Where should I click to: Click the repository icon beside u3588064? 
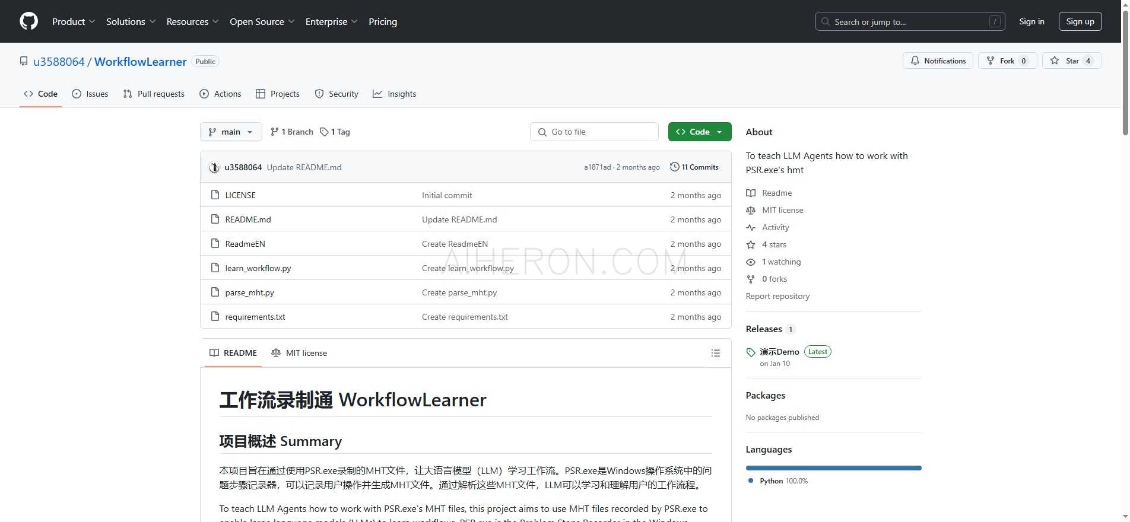24,62
